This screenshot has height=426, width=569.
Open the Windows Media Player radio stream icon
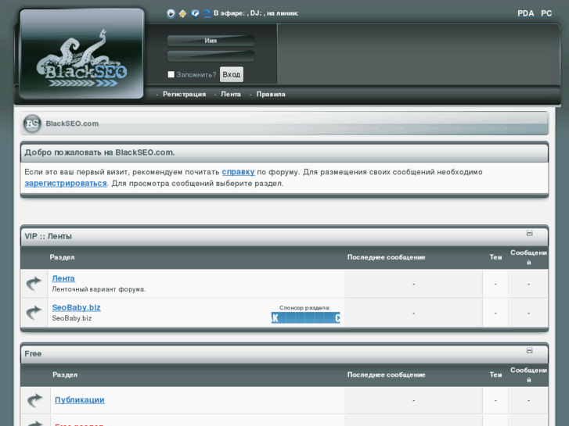coord(171,14)
